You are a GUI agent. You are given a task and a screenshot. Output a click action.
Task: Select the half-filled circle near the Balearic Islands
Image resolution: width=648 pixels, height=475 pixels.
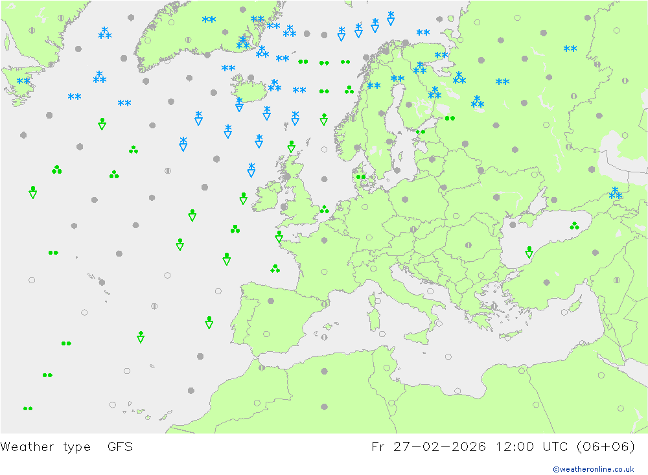[x=325, y=338]
